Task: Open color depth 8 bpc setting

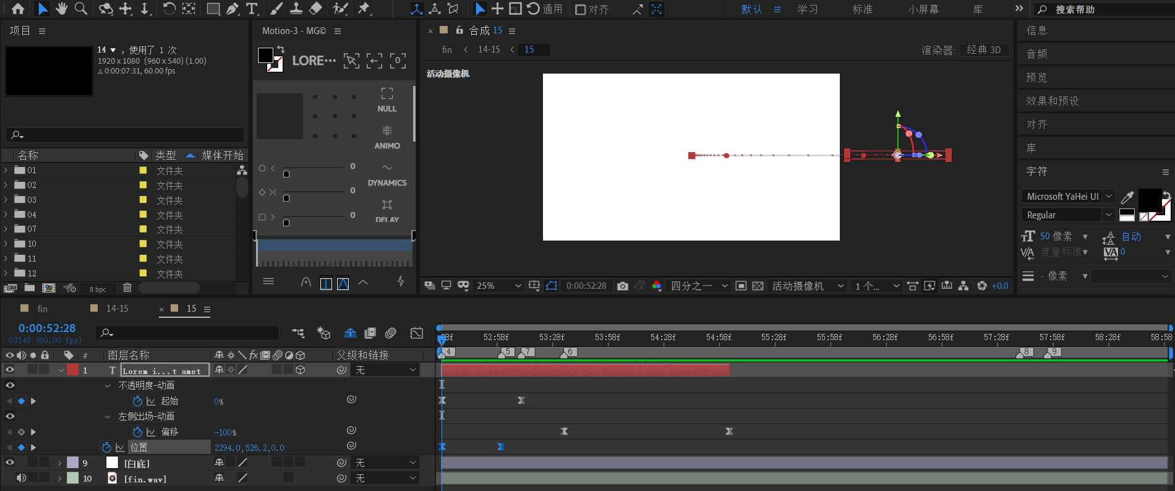Action: click(98, 289)
